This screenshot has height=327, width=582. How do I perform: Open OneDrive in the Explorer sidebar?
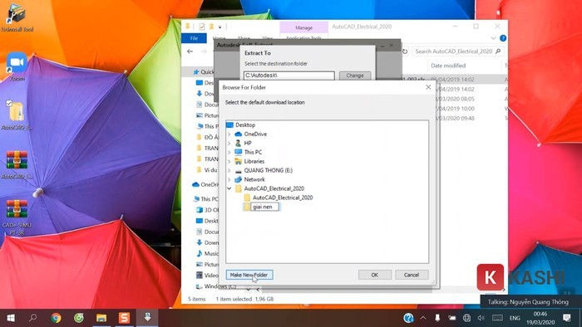click(x=205, y=184)
